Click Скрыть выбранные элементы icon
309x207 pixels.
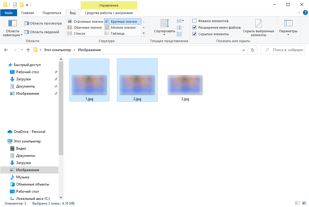[258, 24]
